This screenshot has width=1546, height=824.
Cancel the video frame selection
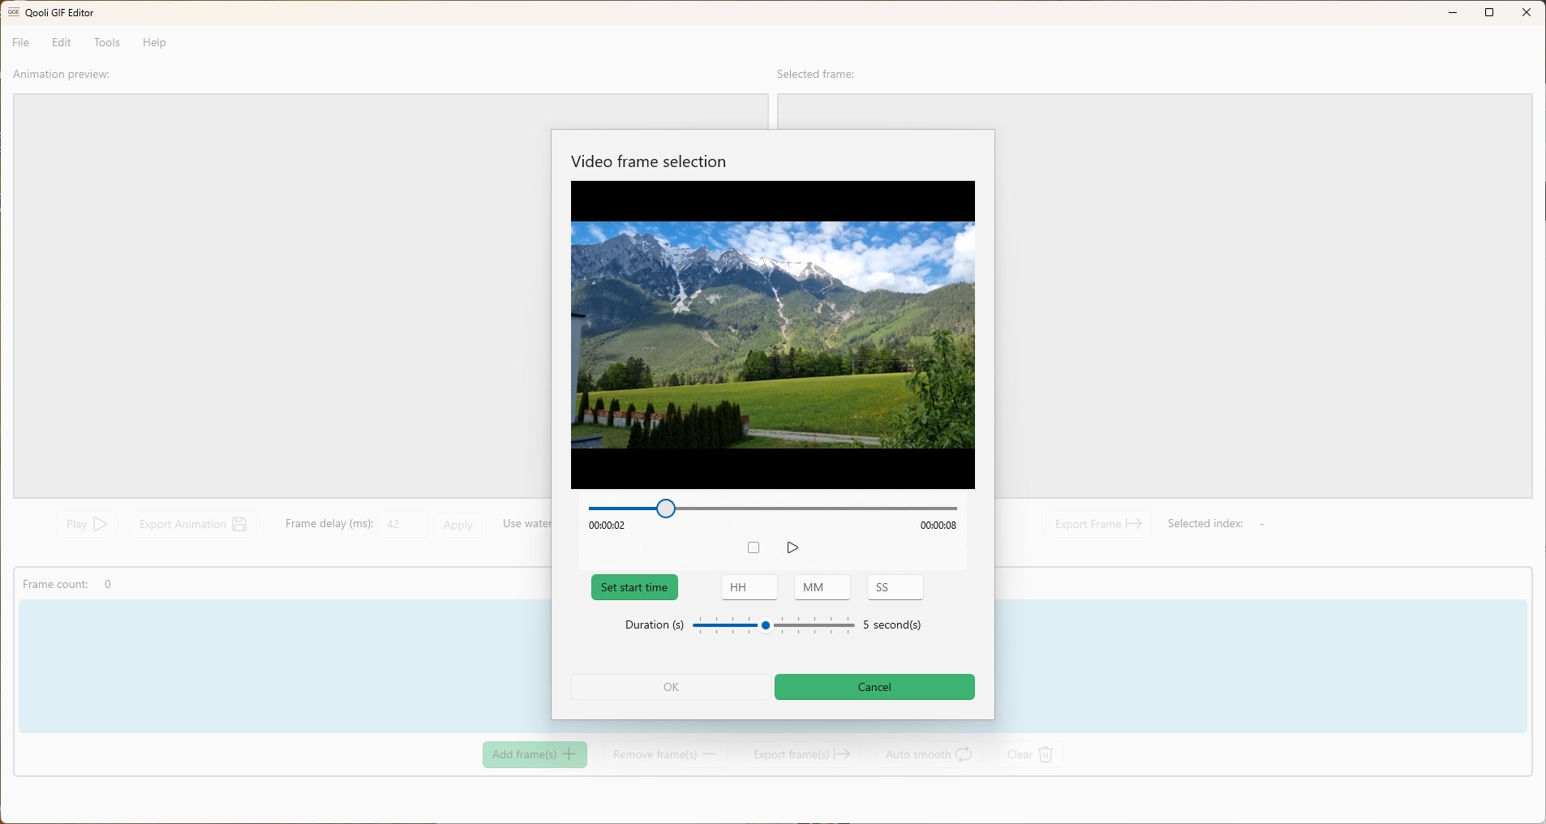[874, 687]
